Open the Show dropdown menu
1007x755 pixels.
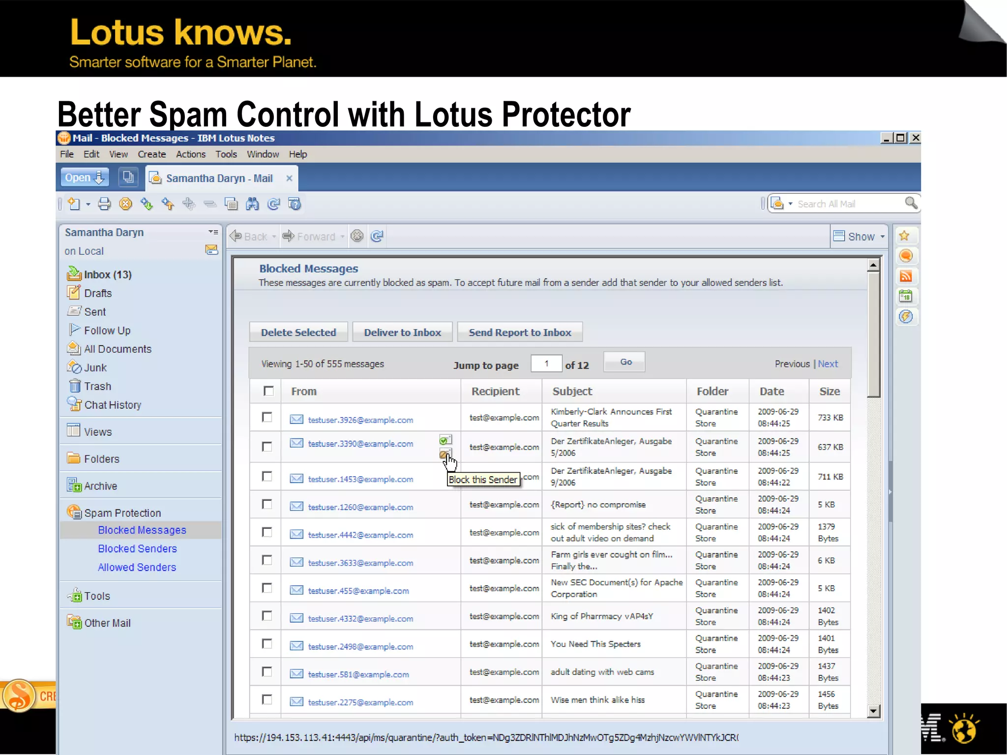click(x=859, y=237)
